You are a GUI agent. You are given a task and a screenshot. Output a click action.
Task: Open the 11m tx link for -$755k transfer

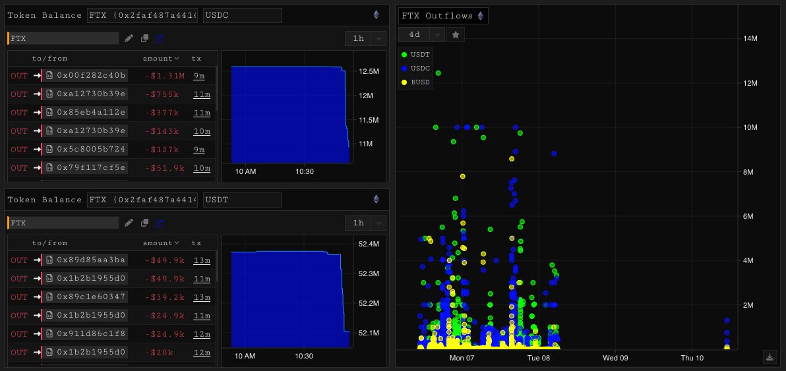coord(202,94)
